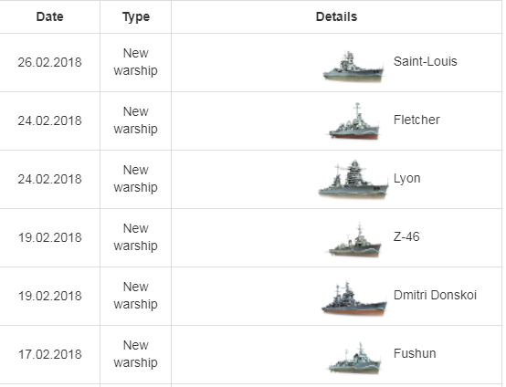Click the Fletcher destroyer ship icon
Image resolution: width=506 pixels, height=387 pixels.
point(354,121)
